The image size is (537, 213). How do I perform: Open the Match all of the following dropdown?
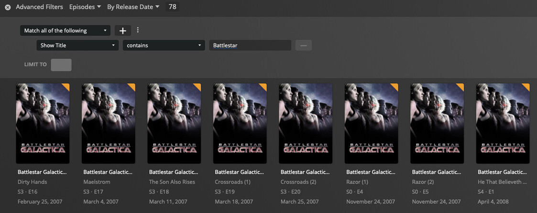pos(65,31)
